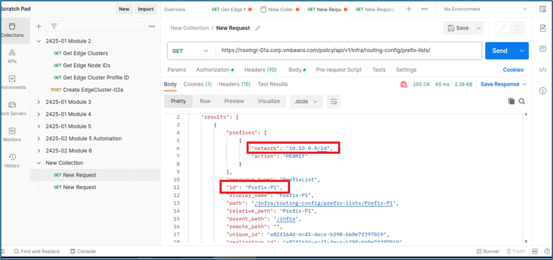
Task: Click the plus icon to create collection
Action: click(x=39, y=26)
